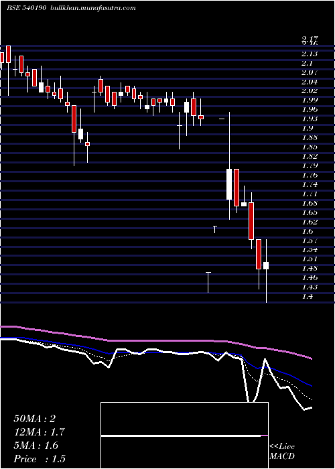
Task: Select the 1.76 axis value
Action: pyautogui.click(x=310, y=175)
